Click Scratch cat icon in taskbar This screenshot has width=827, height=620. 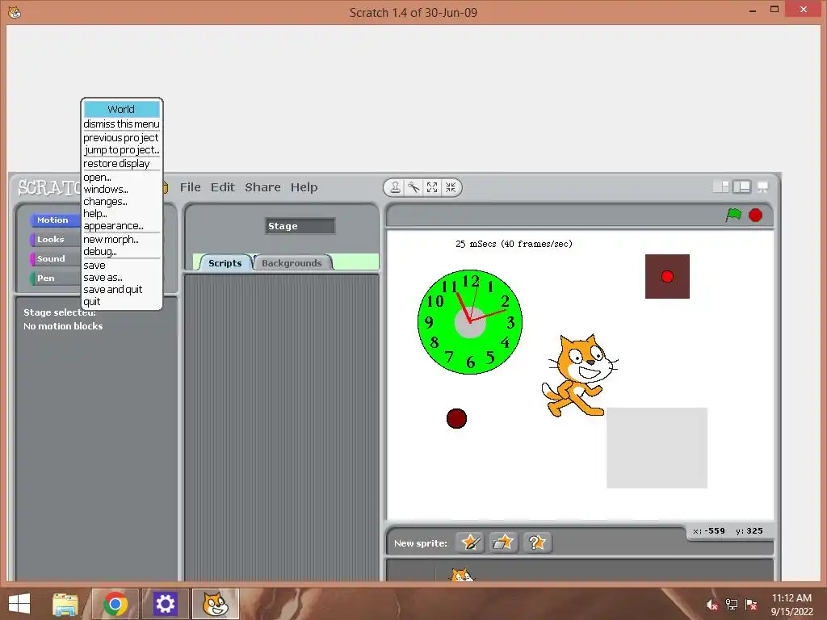click(215, 604)
